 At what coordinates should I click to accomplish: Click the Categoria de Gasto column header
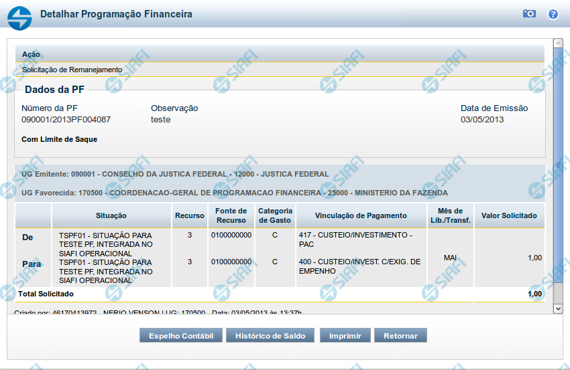[275, 216]
